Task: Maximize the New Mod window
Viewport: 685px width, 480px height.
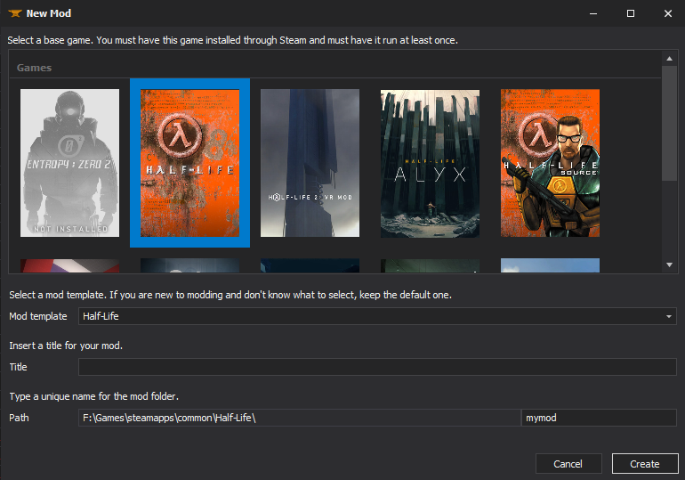Action: point(631,13)
